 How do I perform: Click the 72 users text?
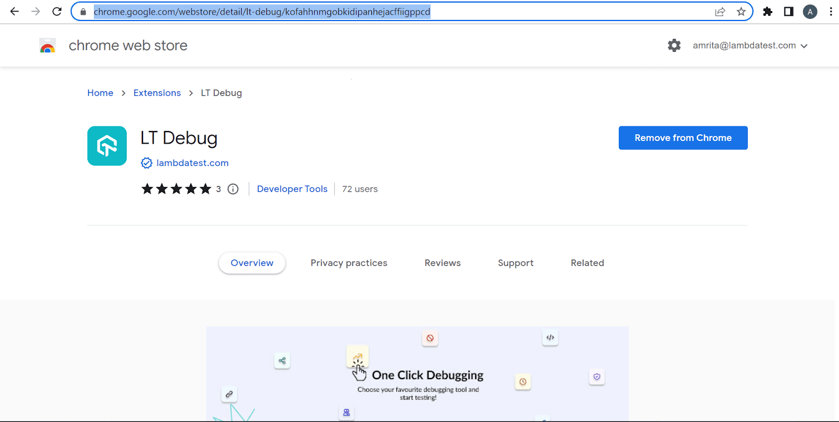pyautogui.click(x=360, y=189)
